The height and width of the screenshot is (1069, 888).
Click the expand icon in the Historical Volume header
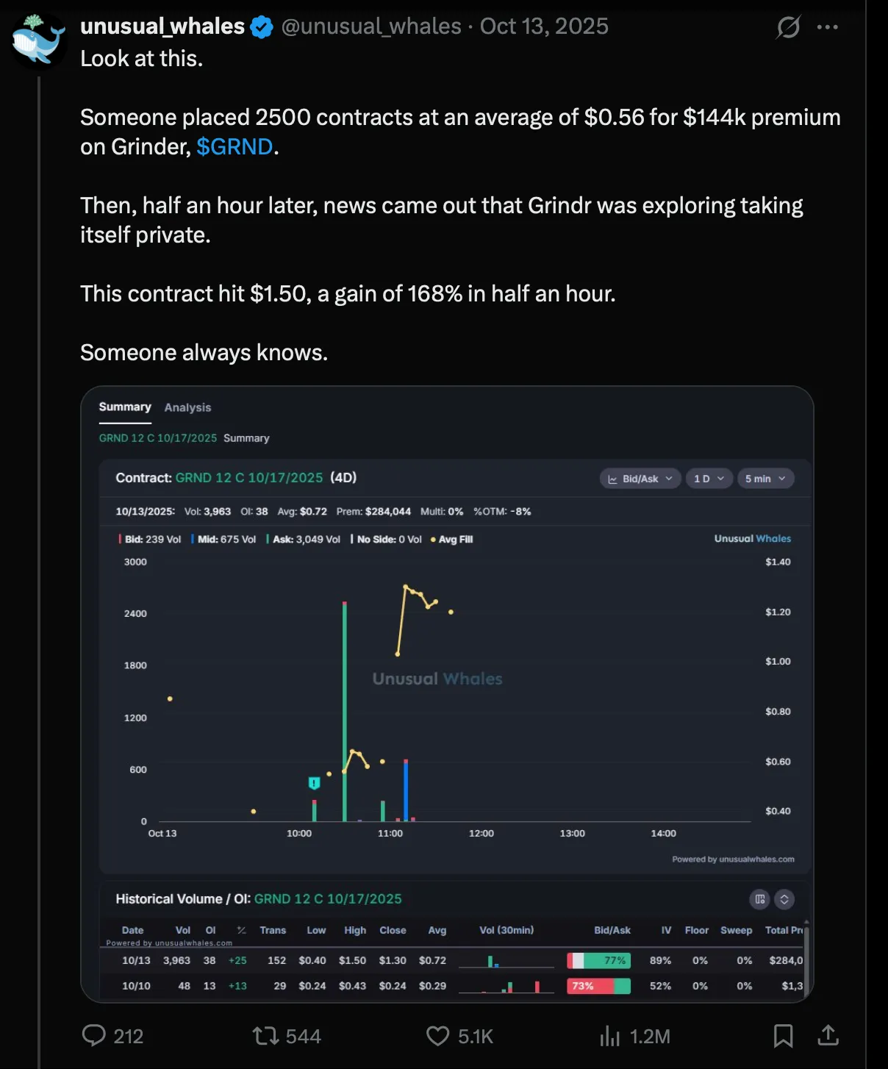click(x=784, y=898)
